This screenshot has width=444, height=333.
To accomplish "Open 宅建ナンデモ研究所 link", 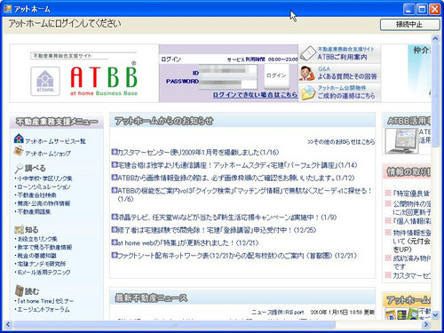I will (x=42, y=264).
